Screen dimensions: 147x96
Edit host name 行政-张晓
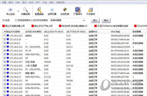[30, 62]
